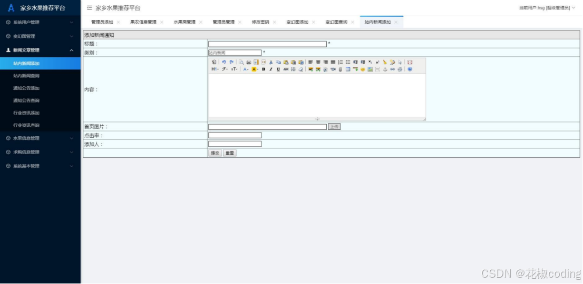Insert a bulleted list in the editor
Viewport: 583px width, 284px height.
(348, 62)
